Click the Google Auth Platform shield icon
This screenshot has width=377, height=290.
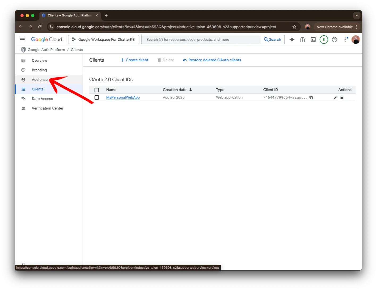point(23,50)
